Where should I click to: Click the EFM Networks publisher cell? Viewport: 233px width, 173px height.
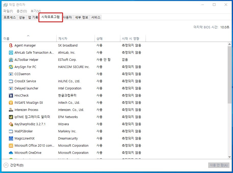point(68,117)
